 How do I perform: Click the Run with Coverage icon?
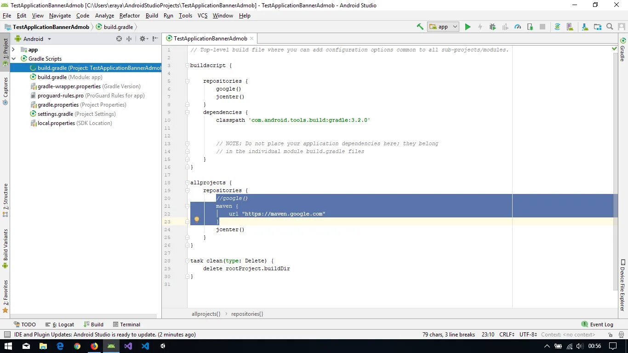(x=505, y=27)
